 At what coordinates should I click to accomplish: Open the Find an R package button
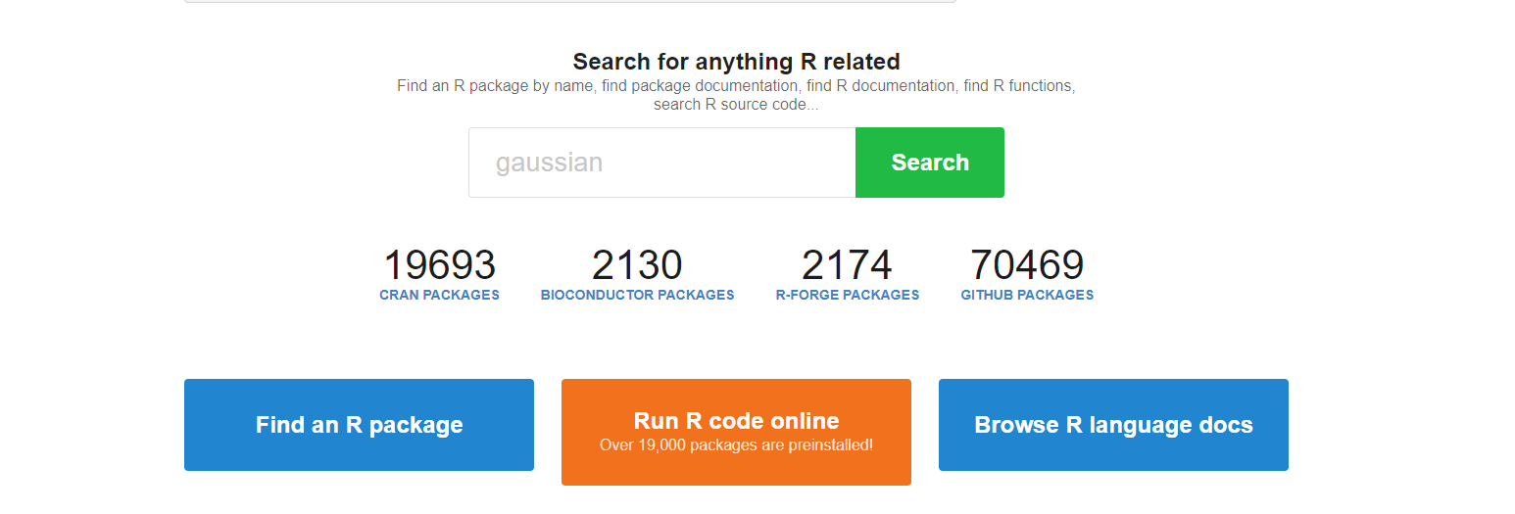pos(359,425)
